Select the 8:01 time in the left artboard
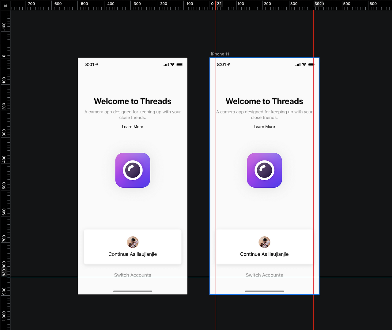This screenshot has height=330, width=392. click(x=90, y=65)
